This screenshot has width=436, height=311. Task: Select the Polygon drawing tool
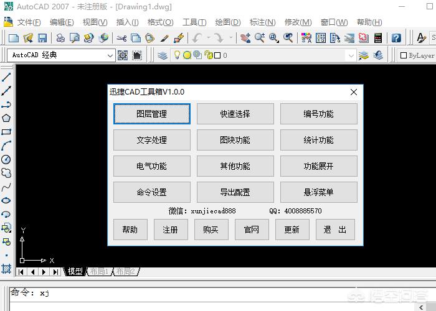6,118
